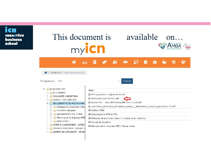The height and width of the screenshot is (163, 211).
Task: Go to Scolarité in the breadcrumb
Action: coord(56,73)
